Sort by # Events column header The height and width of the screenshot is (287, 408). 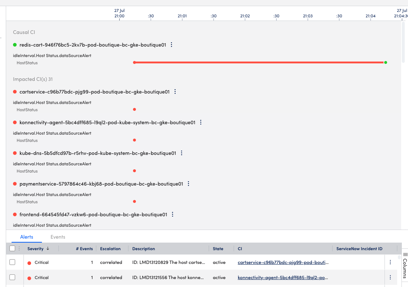point(84,248)
